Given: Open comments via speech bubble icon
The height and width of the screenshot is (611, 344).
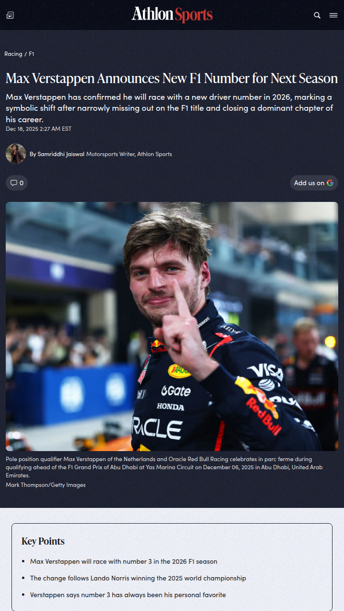Looking at the screenshot, I should pyautogui.click(x=14, y=183).
